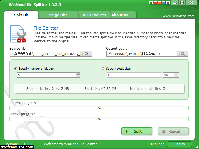Click Number of split files: 5 text
199x149 pixels.
pos(148,89)
